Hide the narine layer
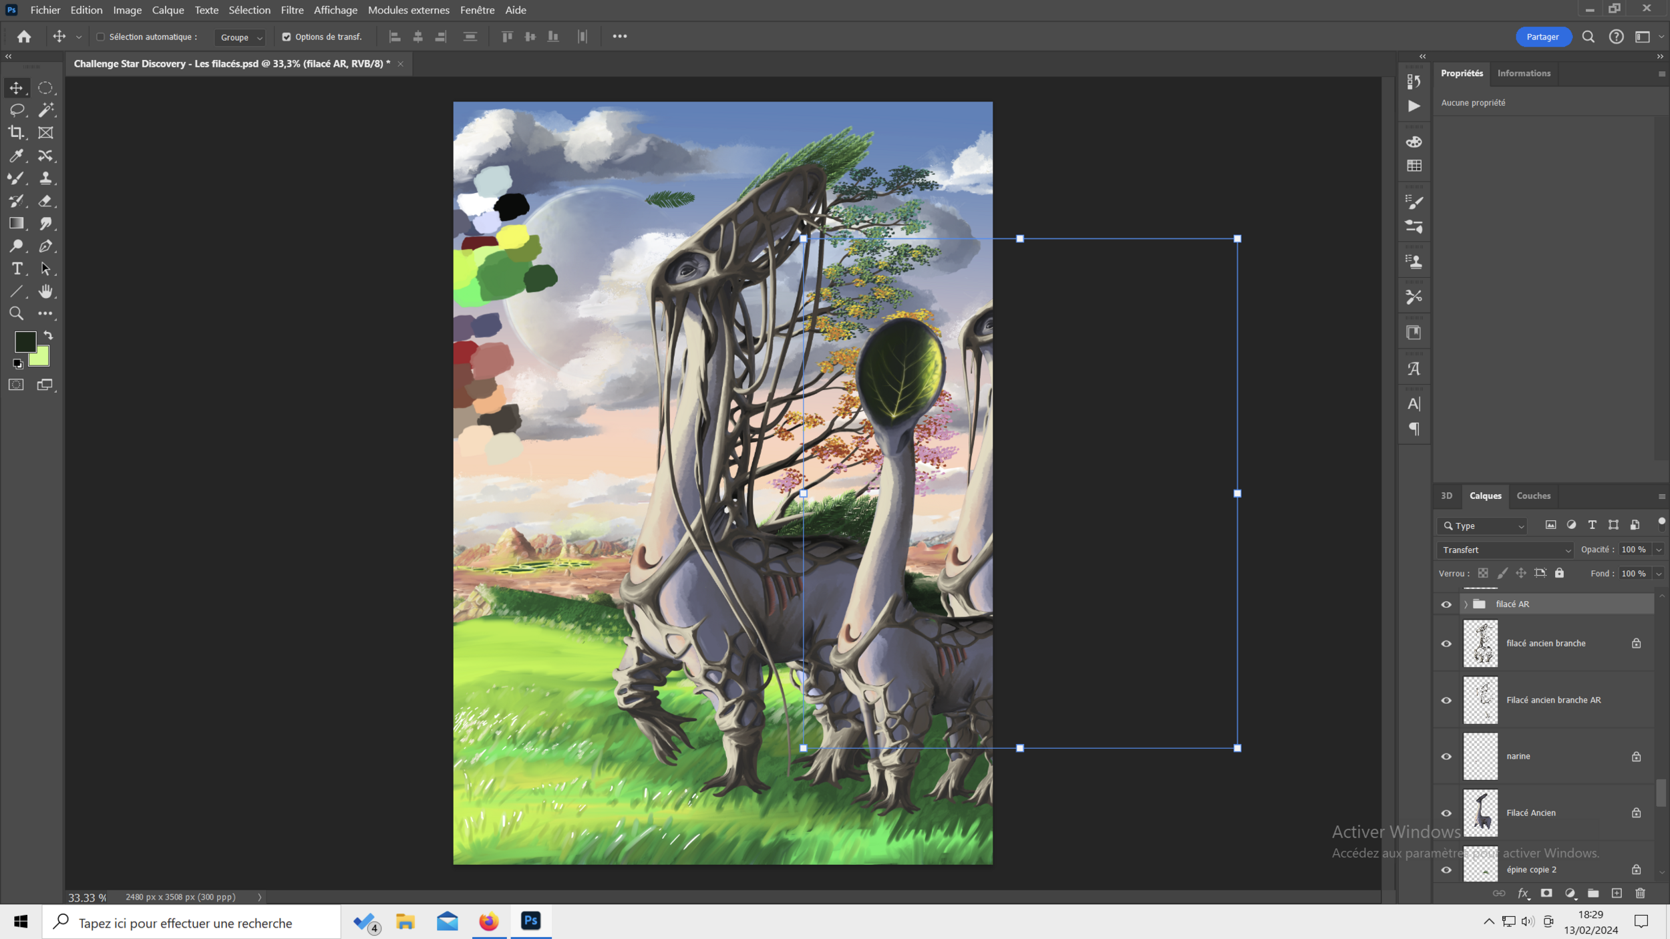1670x939 pixels. tap(1446, 756)
